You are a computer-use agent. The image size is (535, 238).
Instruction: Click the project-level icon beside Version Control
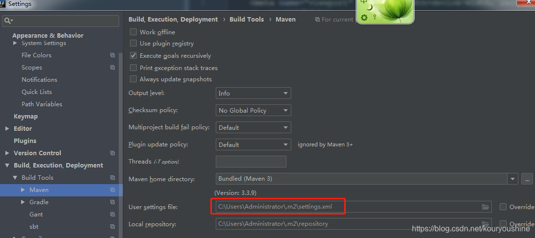pos(113,153)
